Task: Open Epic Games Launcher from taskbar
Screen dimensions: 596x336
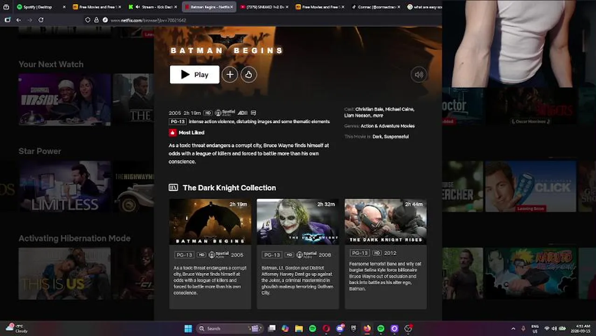Action: 353,329
